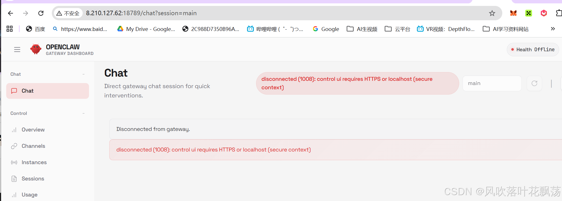Click the Usage bar chart icon
Screen dimensions: 562x201
[14, 195]
